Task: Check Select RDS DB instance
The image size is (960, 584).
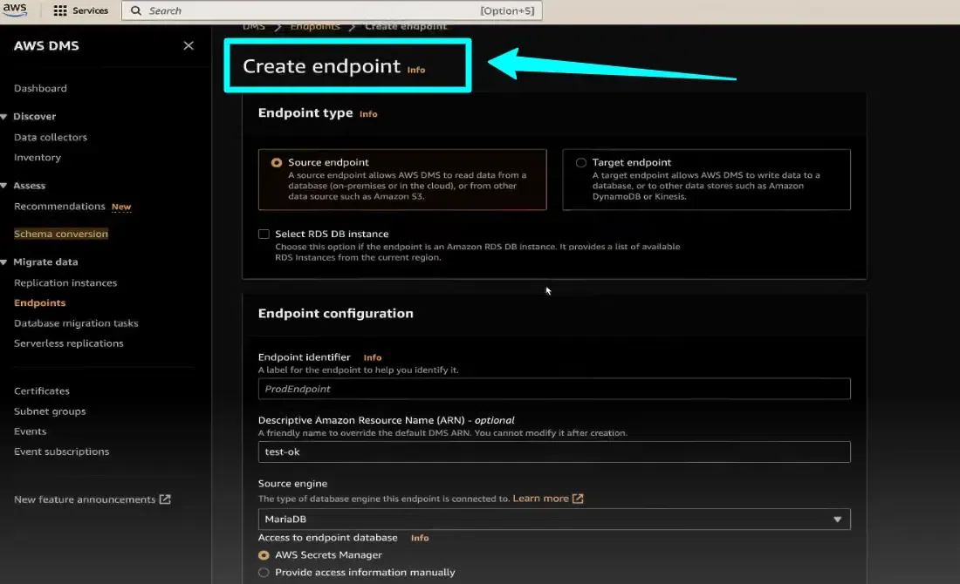Action: click(x=264, y=234)
